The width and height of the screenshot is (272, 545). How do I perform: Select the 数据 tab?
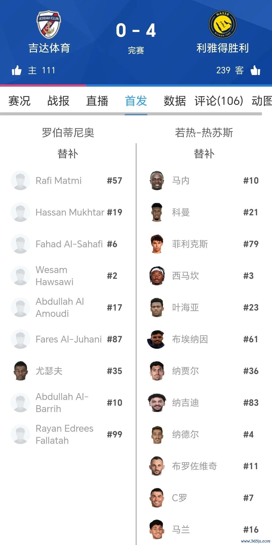tap(175, 101)
